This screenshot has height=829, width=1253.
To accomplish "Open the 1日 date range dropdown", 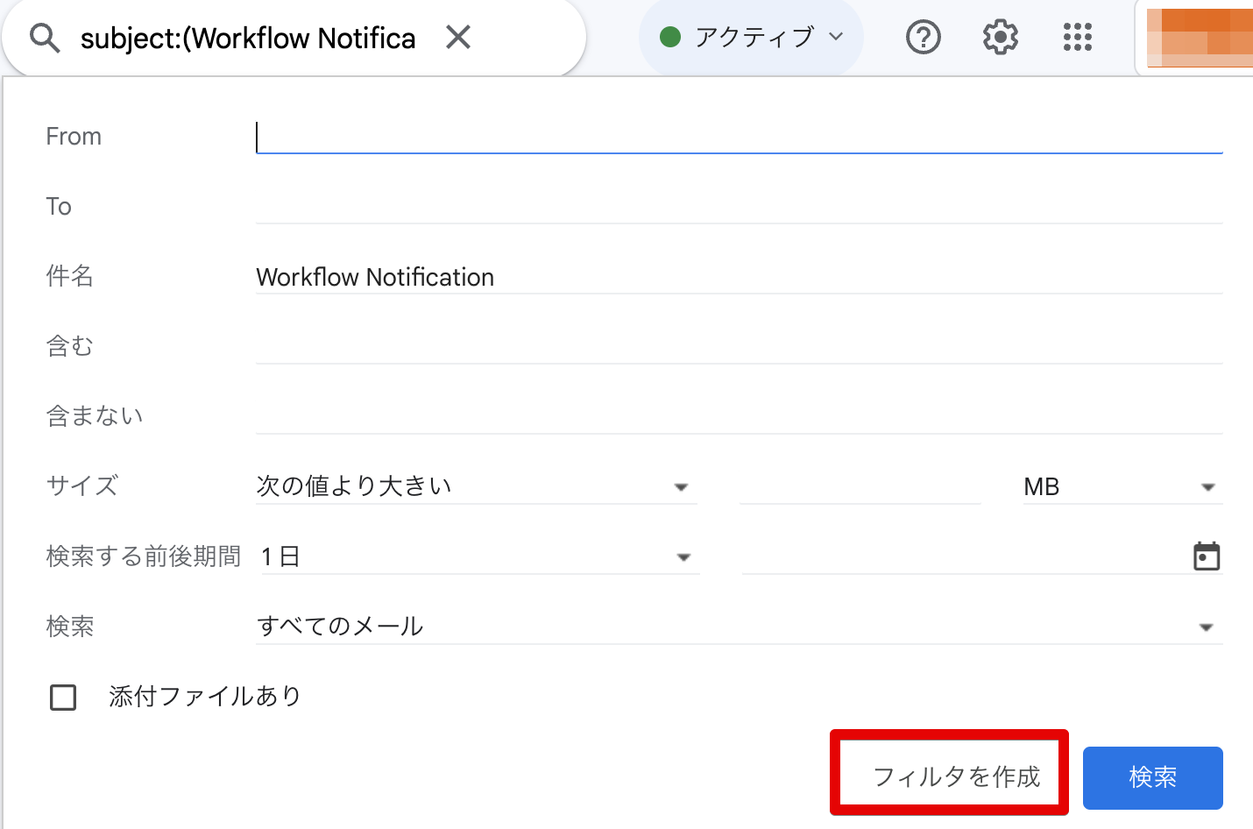I will point(683,556).
